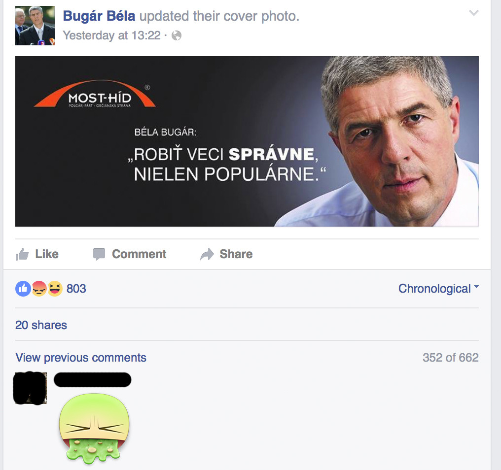Open the Yesterday at 13:22 timestamp

[111, 35]
